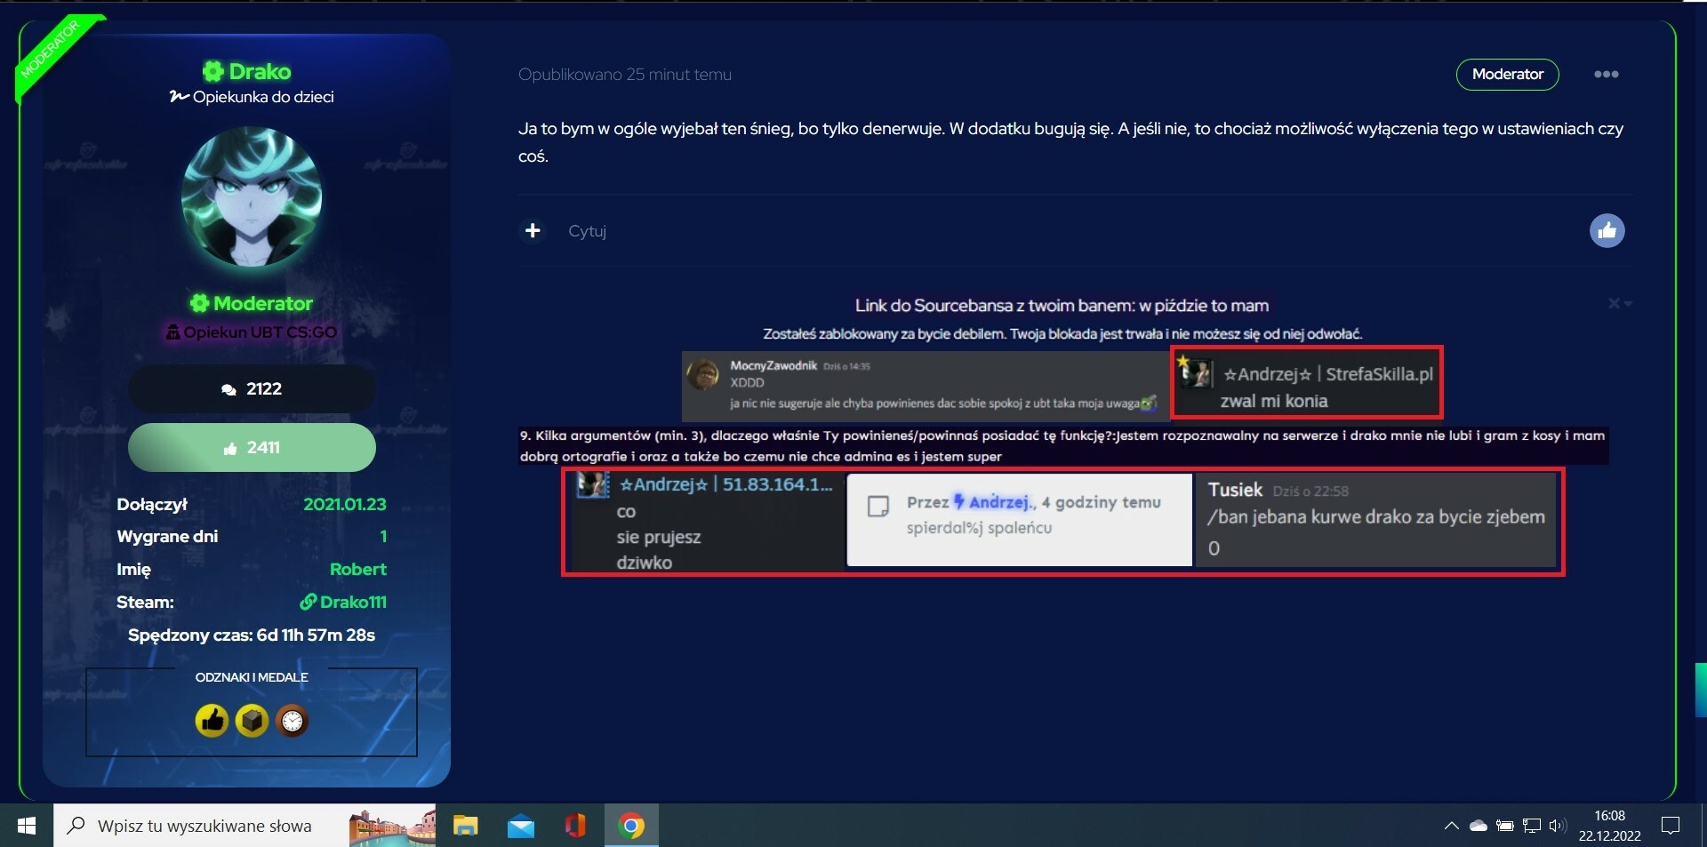Click the network tray icon

[1531, 826]
